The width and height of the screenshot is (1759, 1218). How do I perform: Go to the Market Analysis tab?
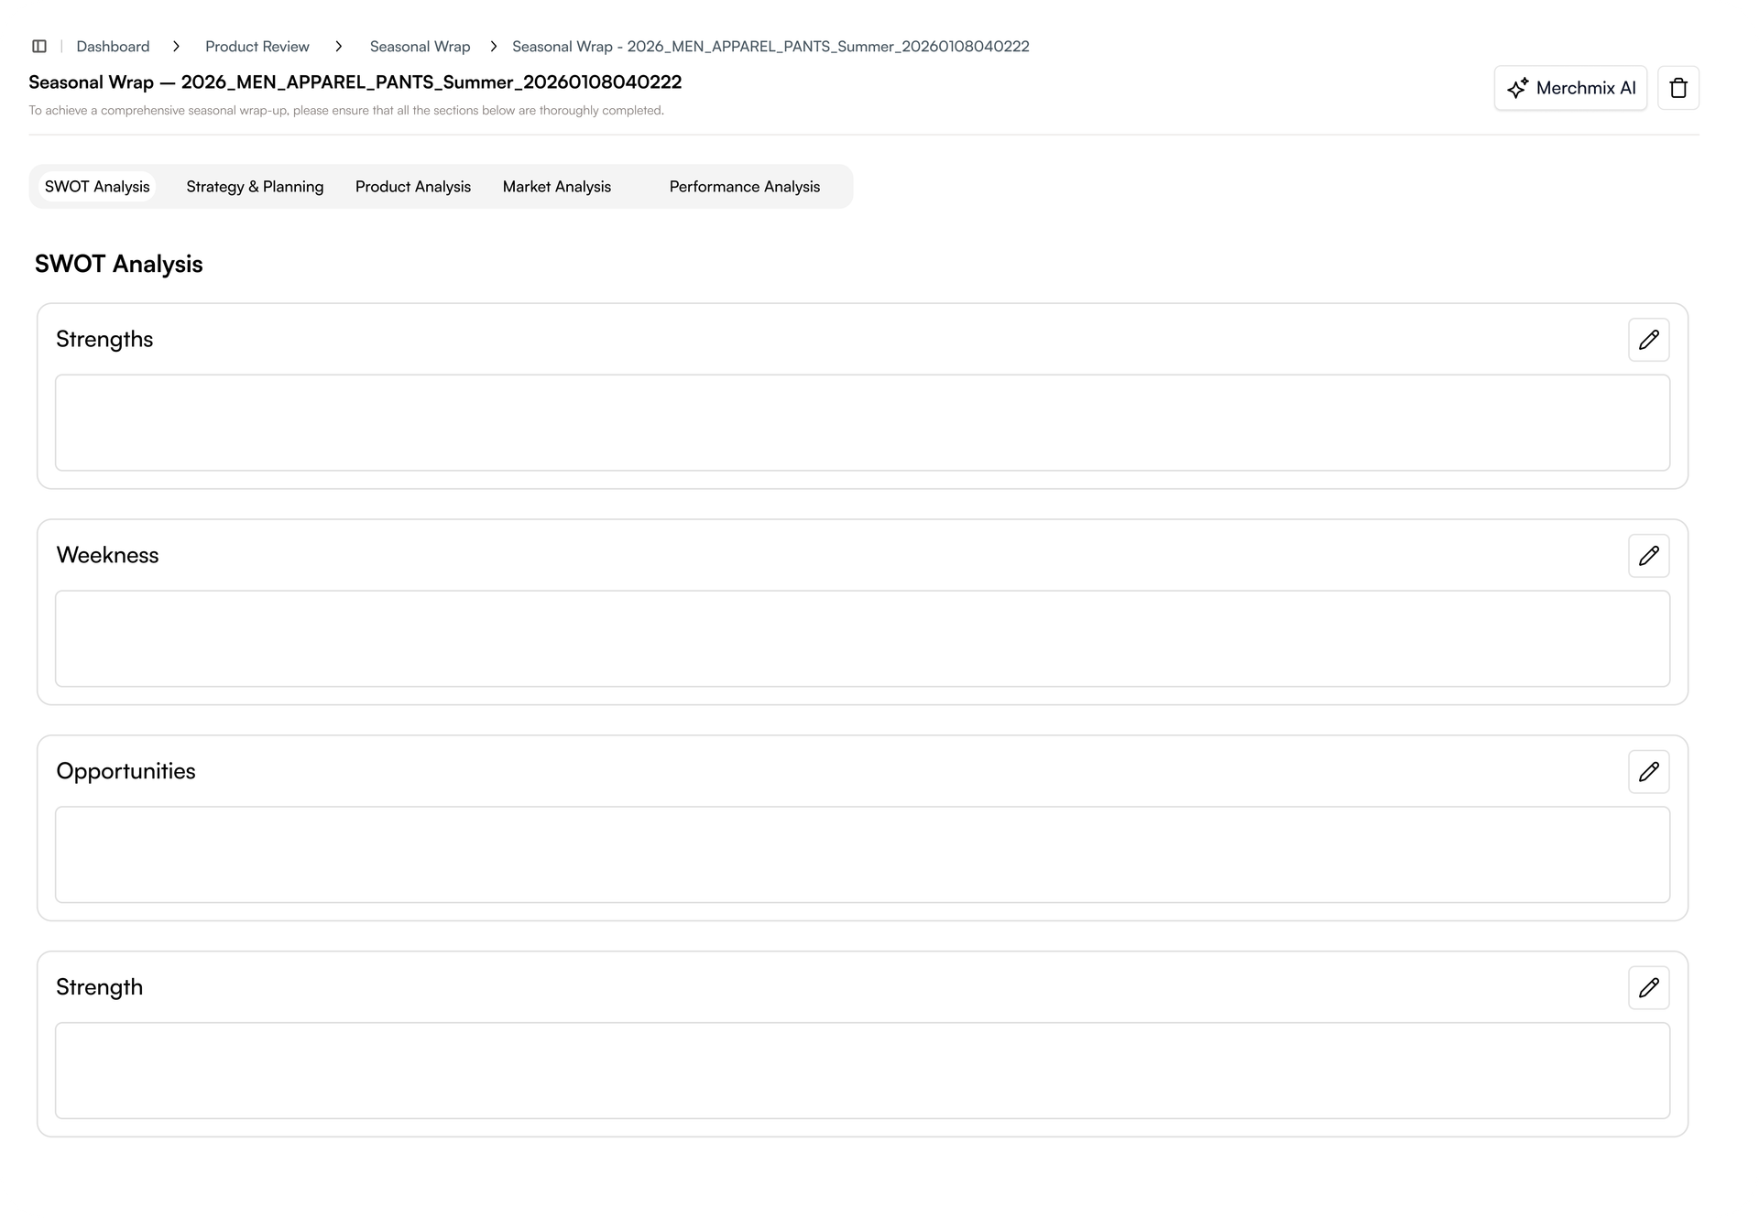coord(557,187)
